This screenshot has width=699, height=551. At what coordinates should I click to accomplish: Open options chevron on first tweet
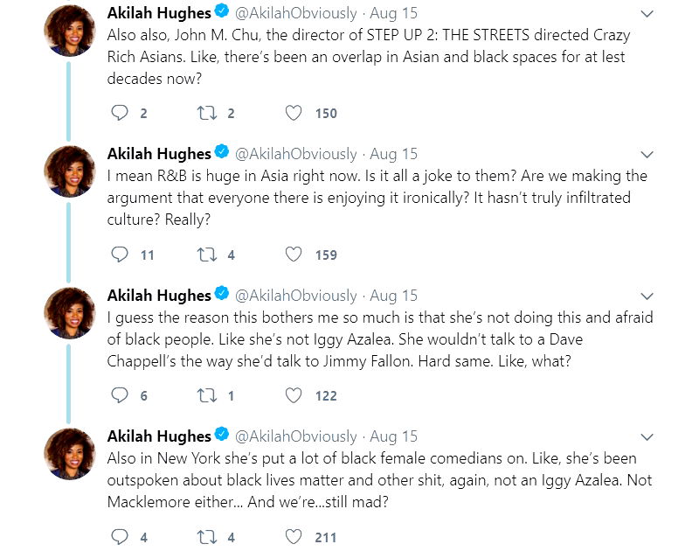[x=647, y=14]
